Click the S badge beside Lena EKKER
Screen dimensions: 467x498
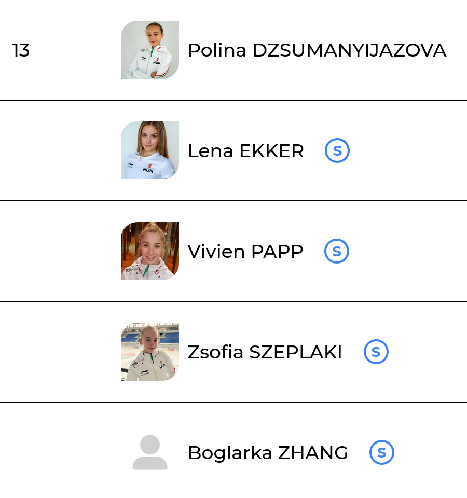pyautogui.click(x=337, y=151)
